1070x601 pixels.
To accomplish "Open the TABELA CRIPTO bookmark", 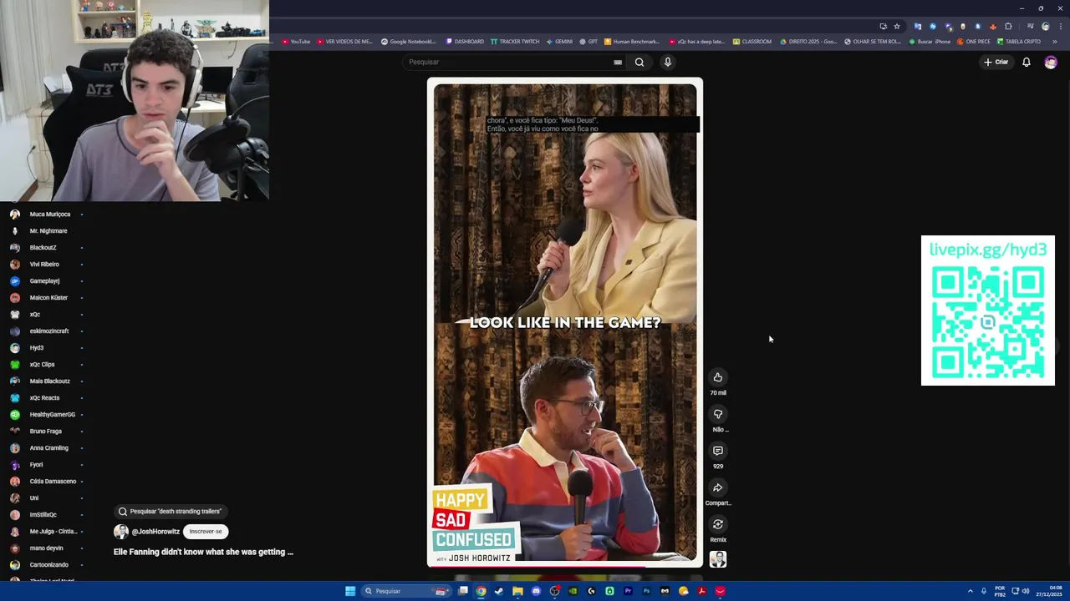I will coord(1019,42).
